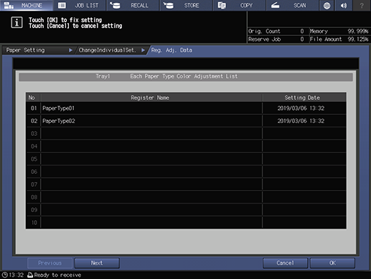Click the Next page button
The height and width of the screenshot is (279, 371).
(x=97, y=263)
